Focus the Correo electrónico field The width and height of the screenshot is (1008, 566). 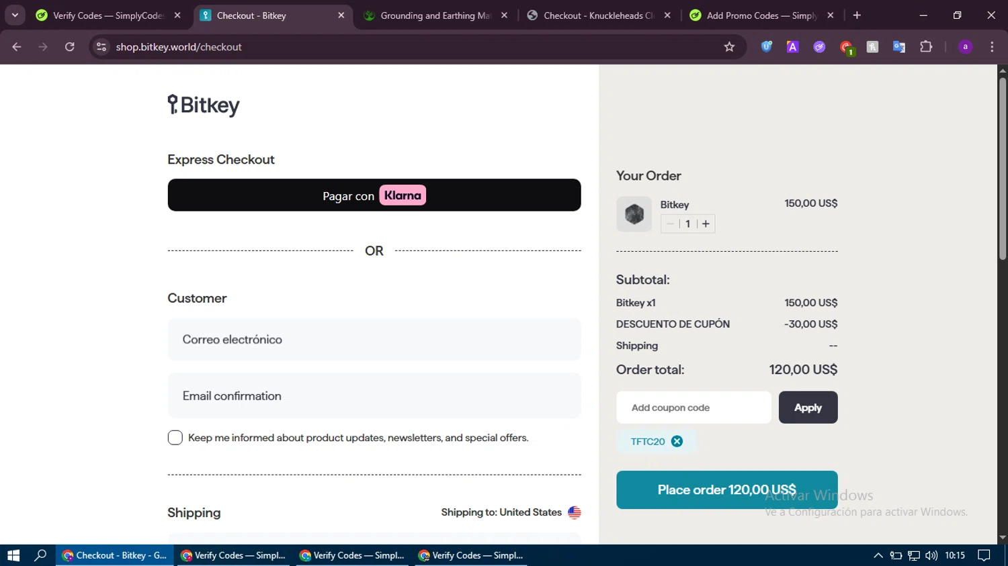374,339
